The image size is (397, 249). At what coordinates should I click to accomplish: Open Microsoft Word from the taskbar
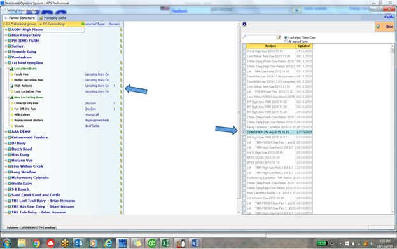click(195, 243)
